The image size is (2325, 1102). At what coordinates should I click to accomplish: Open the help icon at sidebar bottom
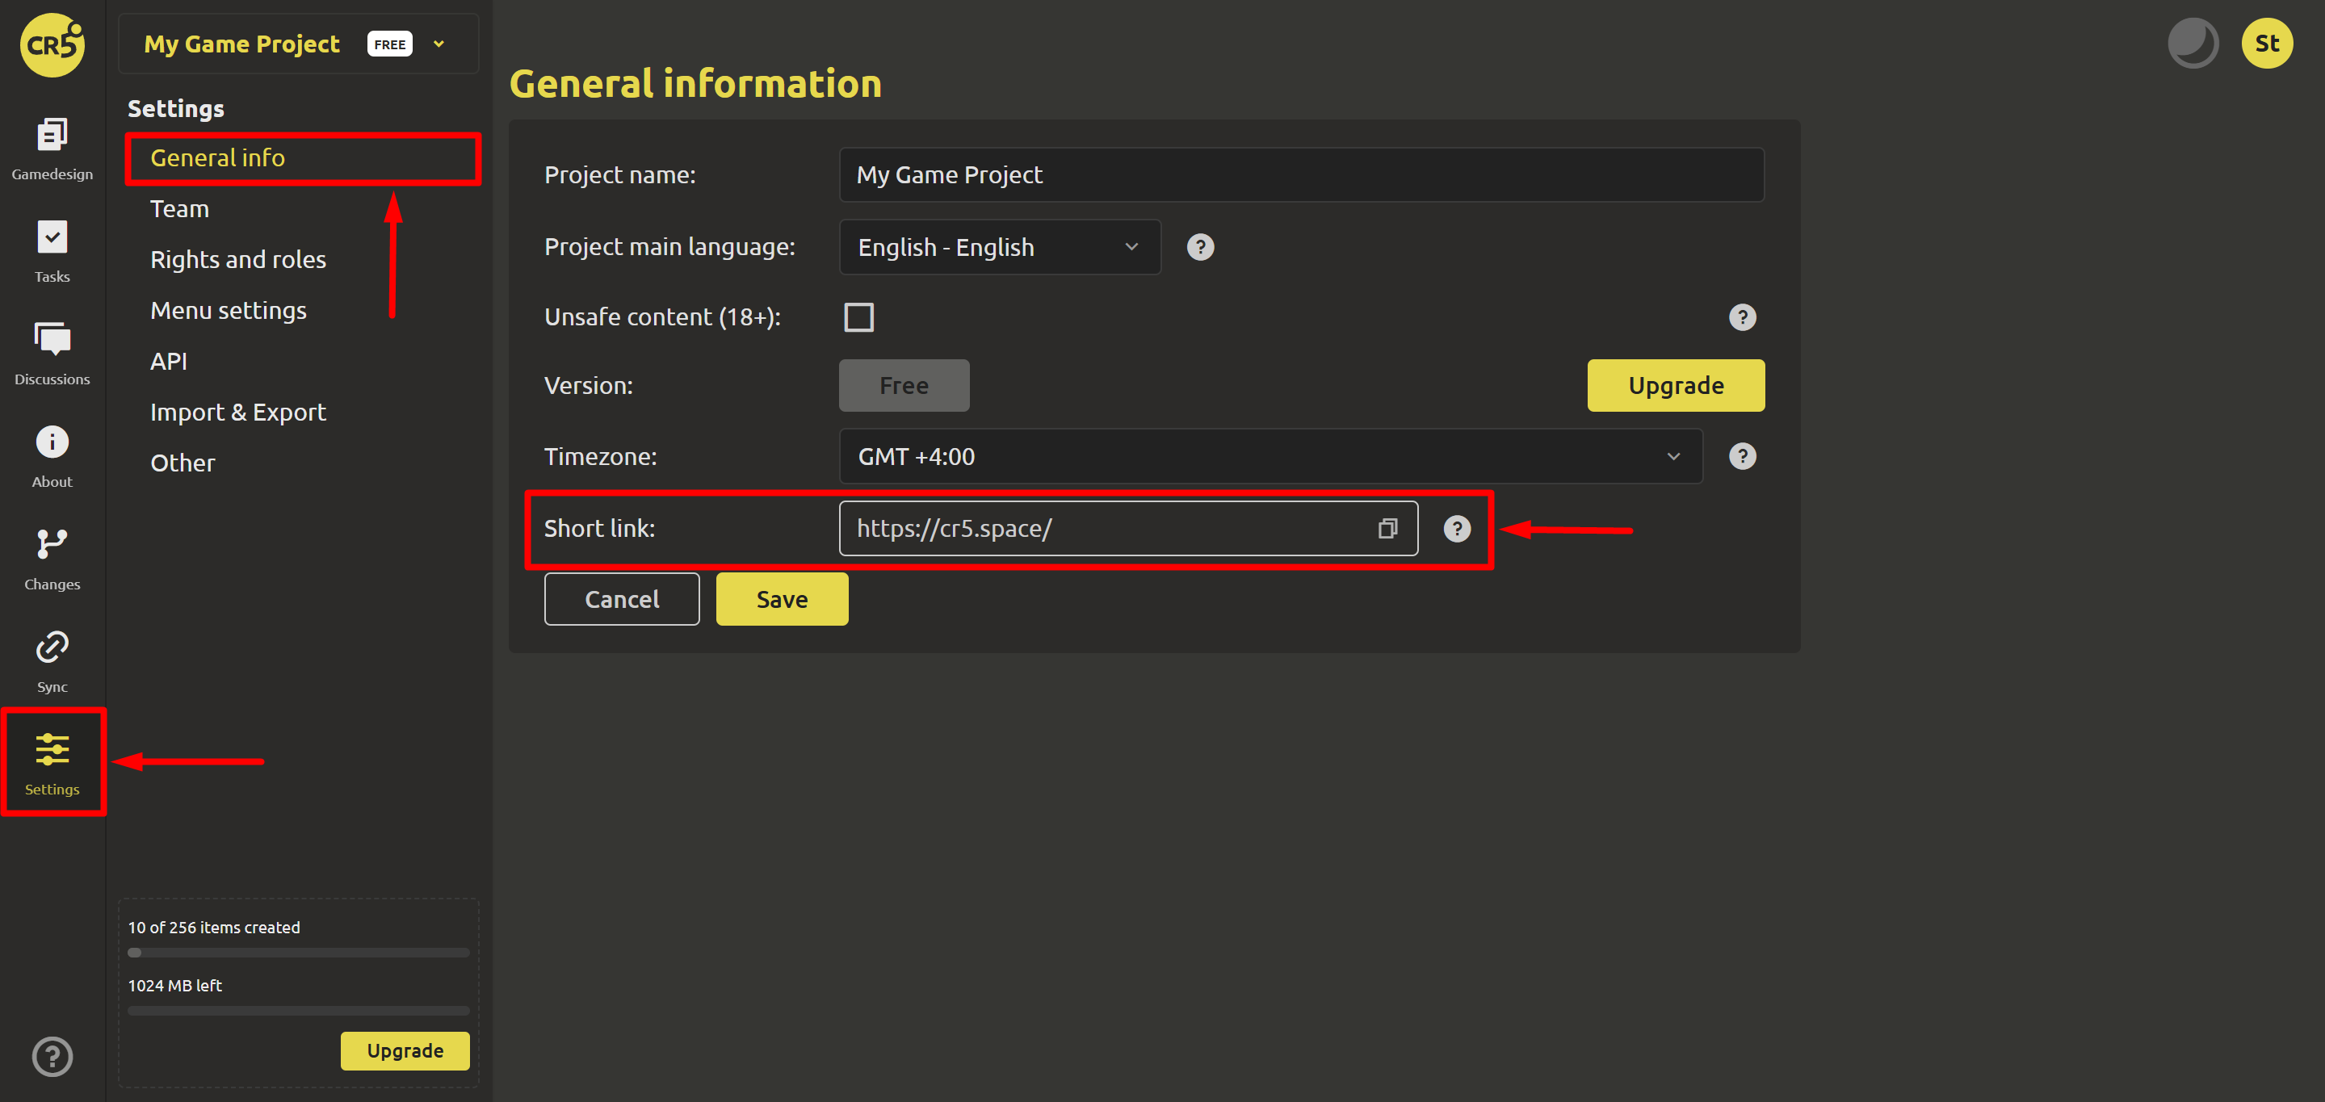[52, 1056]
